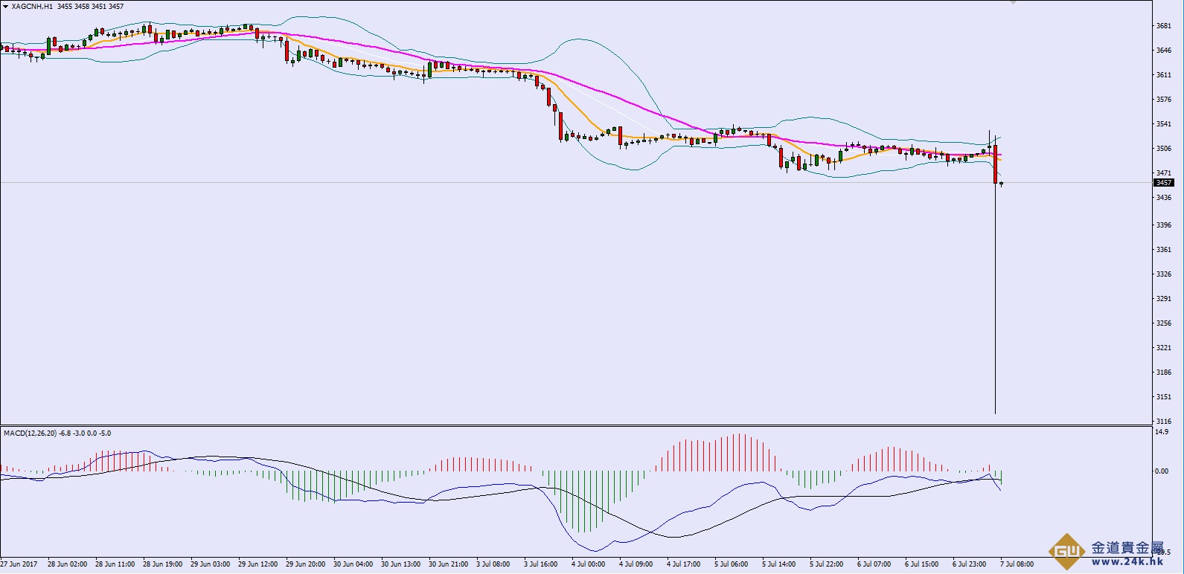
Task: Click the 14.9 MACD scale value
Action: [x=1161, y=431]
